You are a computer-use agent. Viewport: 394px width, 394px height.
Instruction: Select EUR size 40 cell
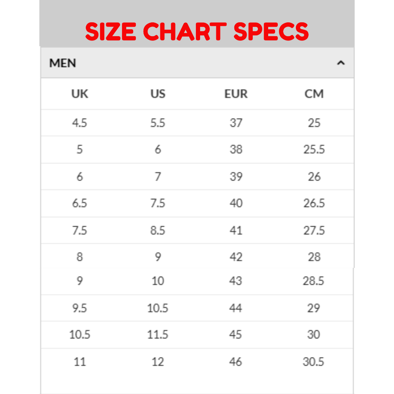tap(236, 203)
